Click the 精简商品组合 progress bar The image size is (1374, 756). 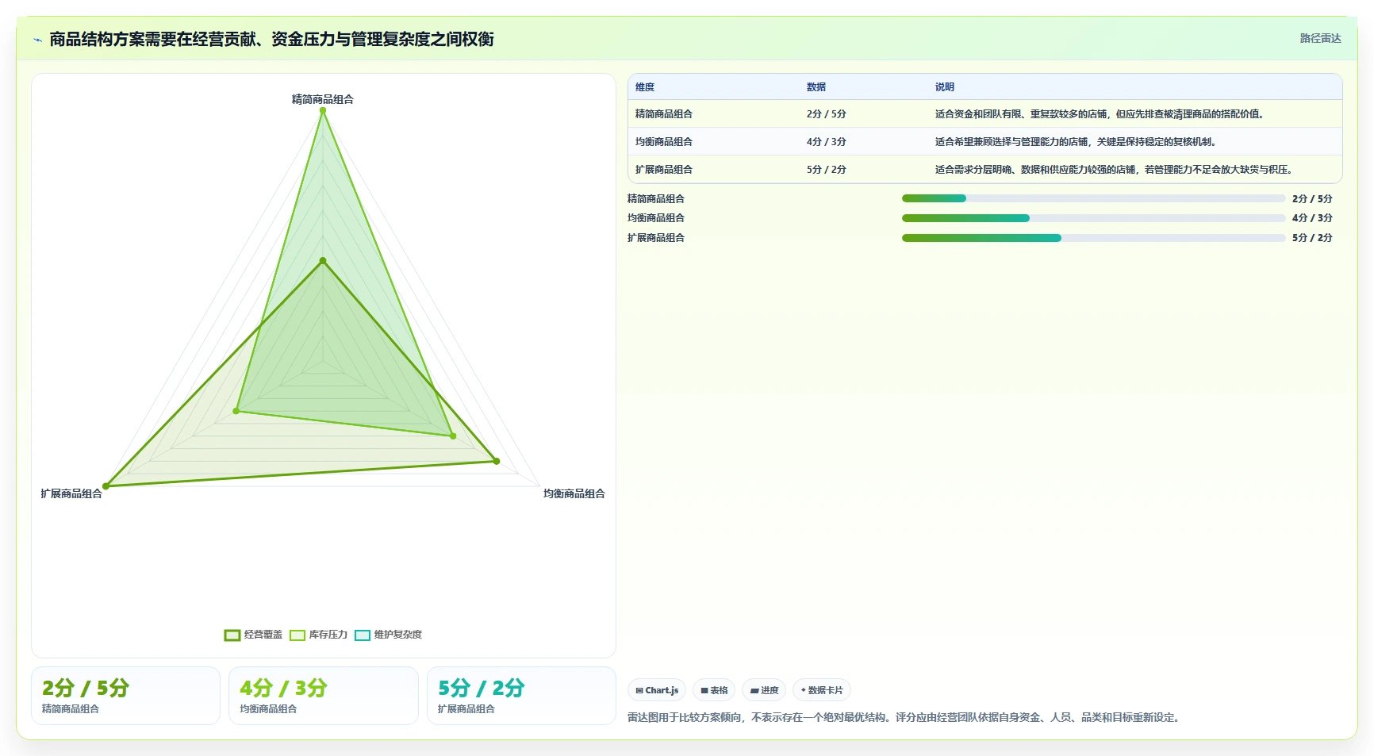click(1093, 198)
